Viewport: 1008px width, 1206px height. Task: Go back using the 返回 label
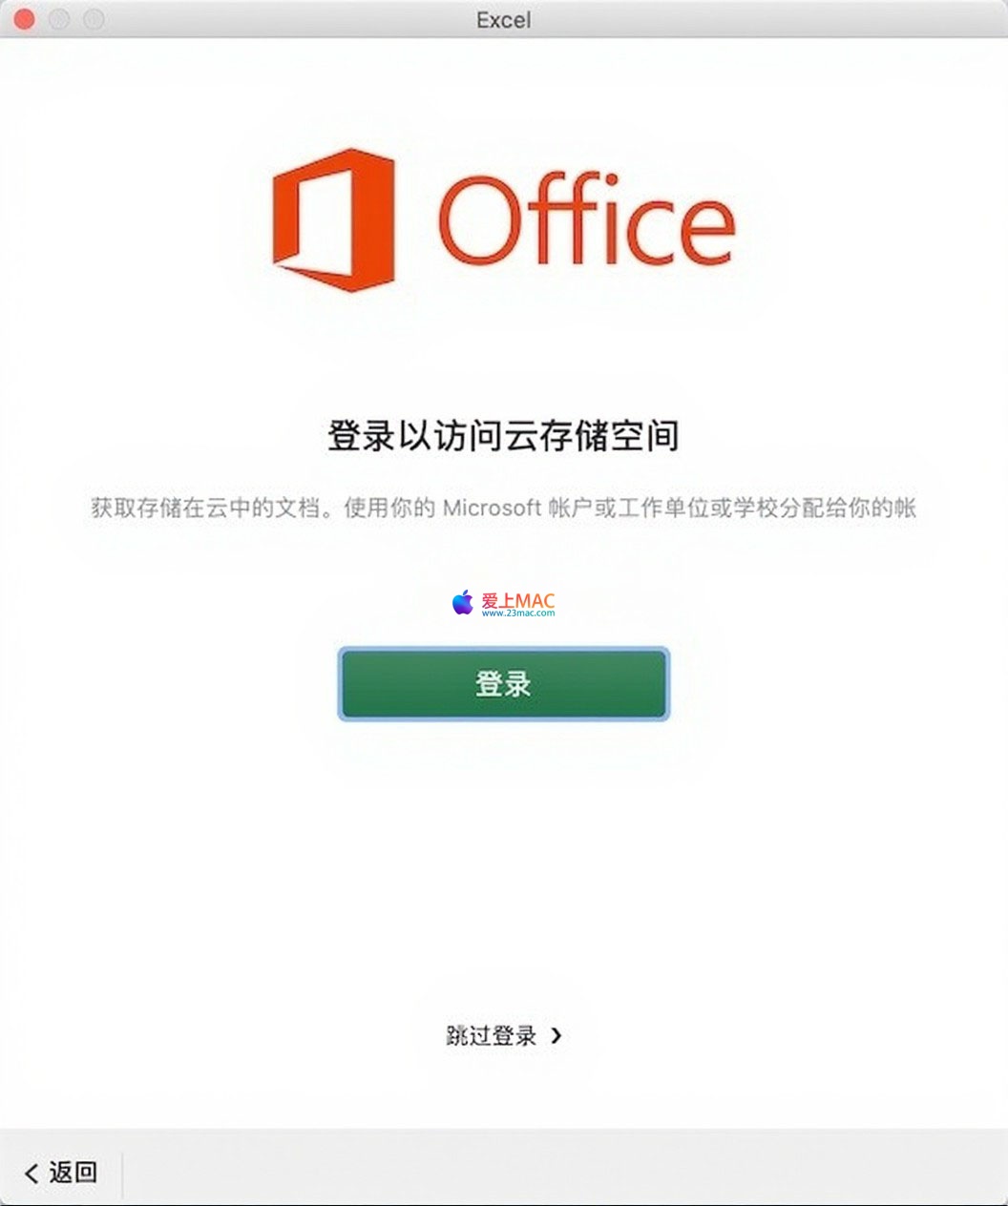click(73, 1172)
